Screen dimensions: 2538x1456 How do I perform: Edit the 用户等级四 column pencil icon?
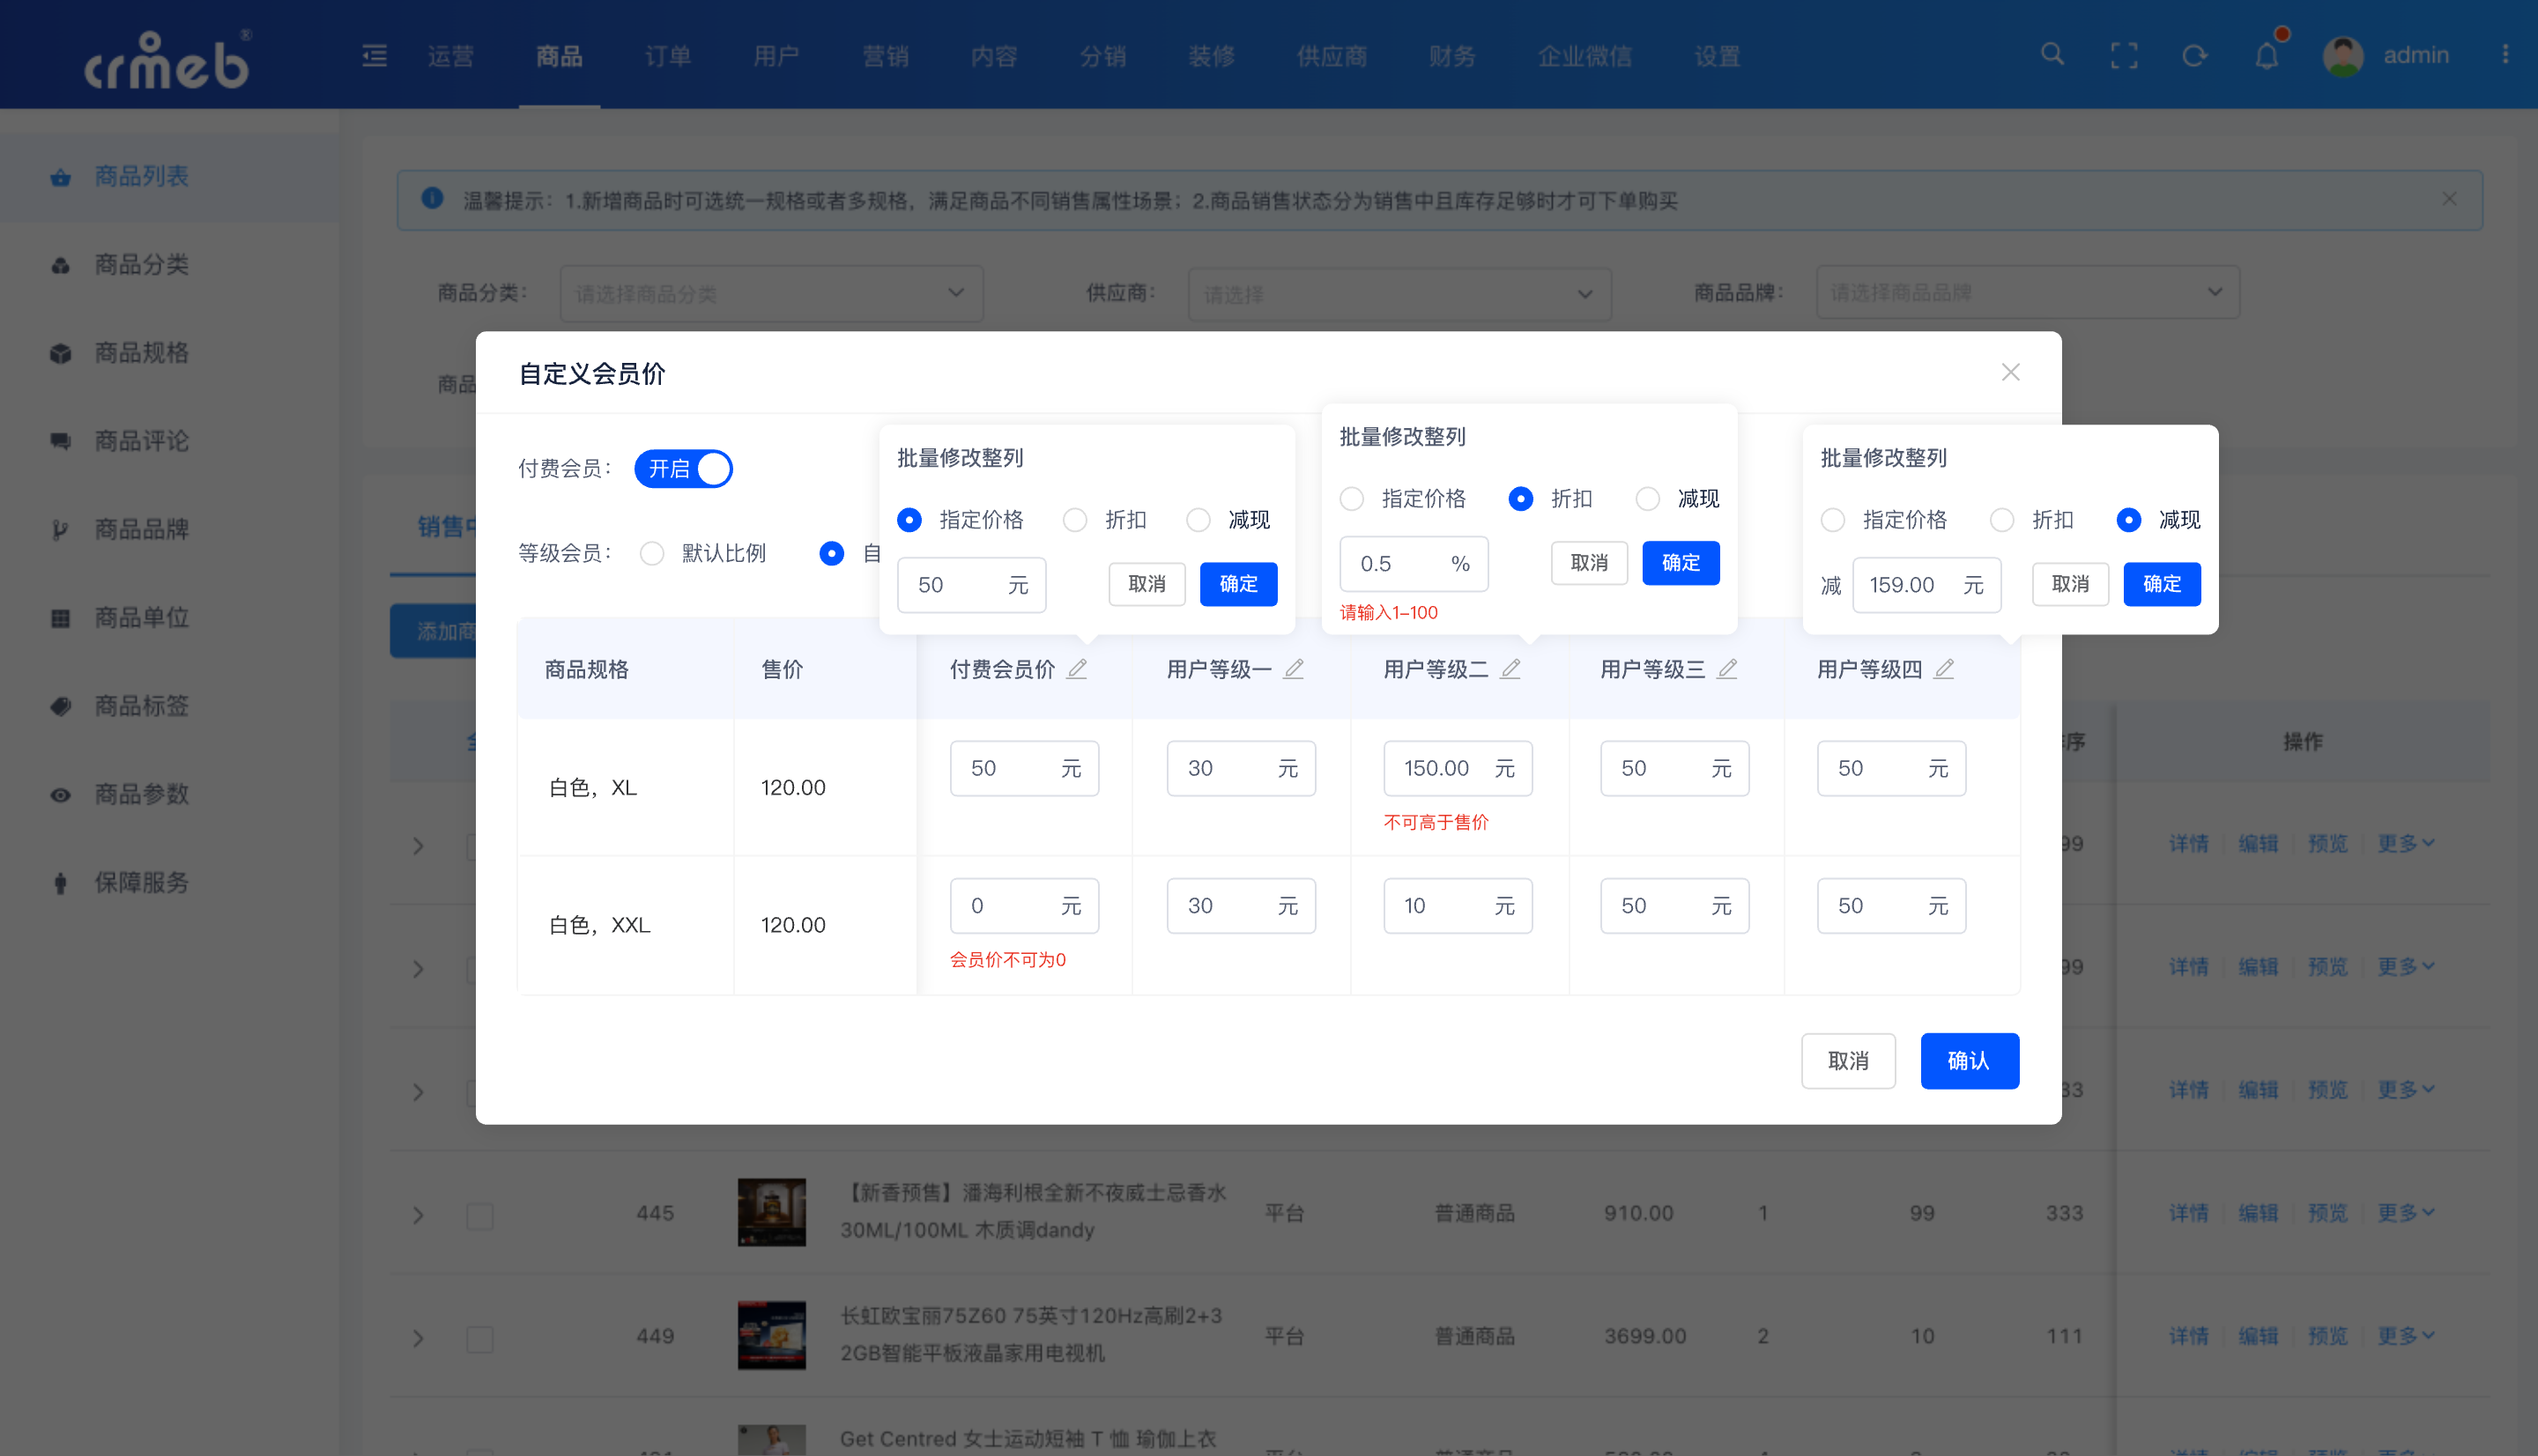point(1944,669)
